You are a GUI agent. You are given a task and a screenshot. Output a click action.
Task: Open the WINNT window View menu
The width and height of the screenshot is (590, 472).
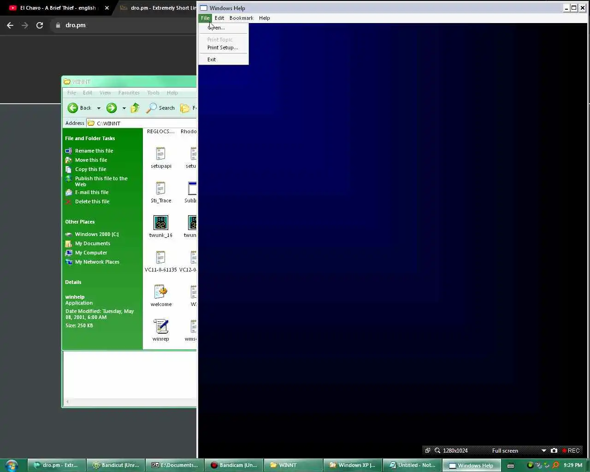tap(105, 93)
